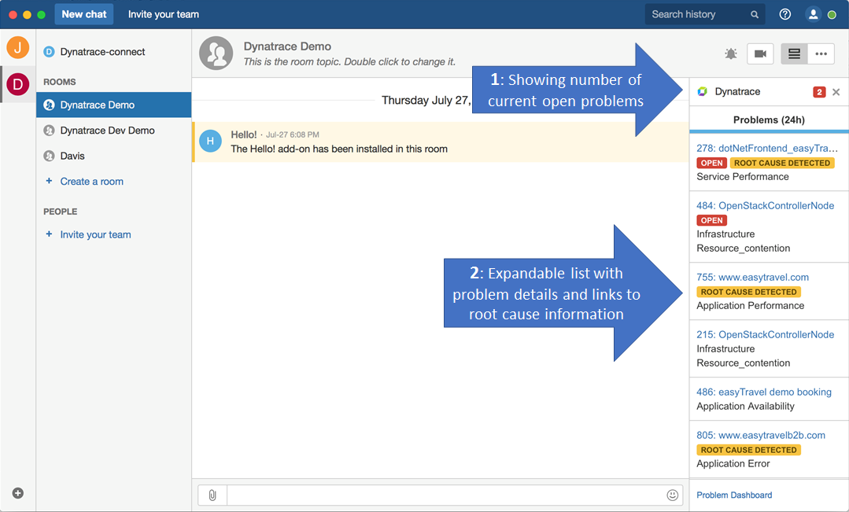Click the search magnifier icon
Viewport: 849px width, 512px height.
tap(755, 15)
